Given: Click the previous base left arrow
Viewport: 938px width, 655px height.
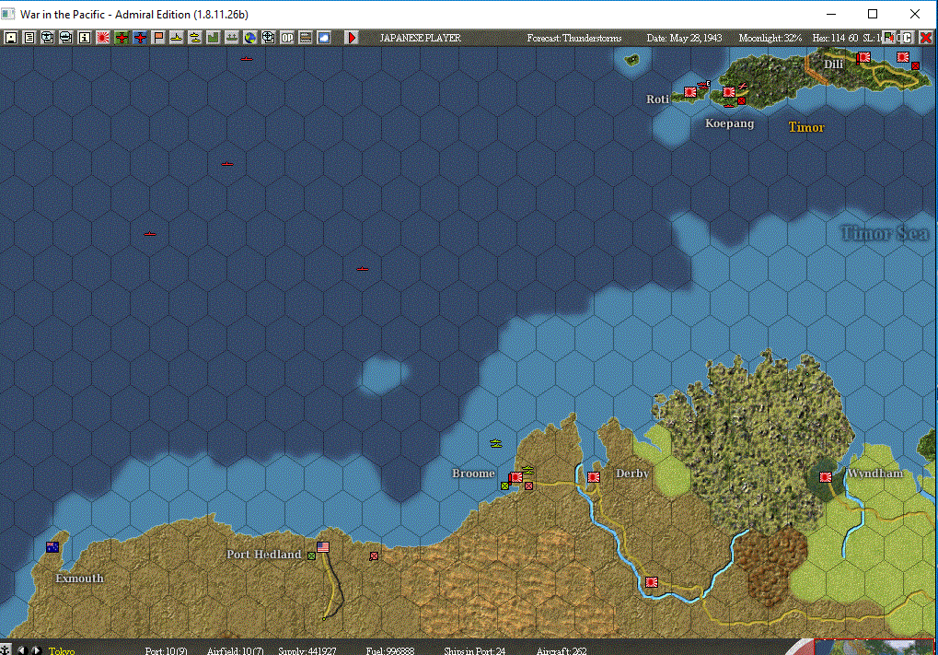Looking at the screenshot, I should point(22,649).
